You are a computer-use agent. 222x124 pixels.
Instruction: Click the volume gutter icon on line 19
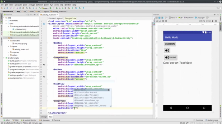44,65
